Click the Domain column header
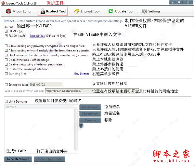Screen dimensions: 195x166 pyautogui.click(x=39, y=107)
